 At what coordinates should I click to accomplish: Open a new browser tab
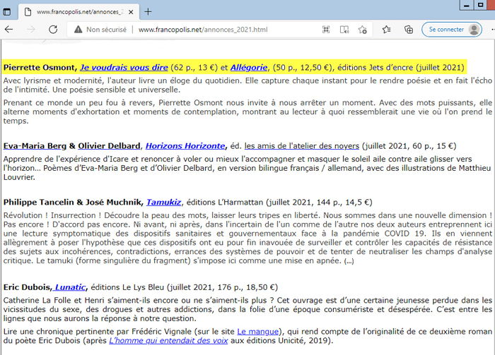(x=148, y=12)
